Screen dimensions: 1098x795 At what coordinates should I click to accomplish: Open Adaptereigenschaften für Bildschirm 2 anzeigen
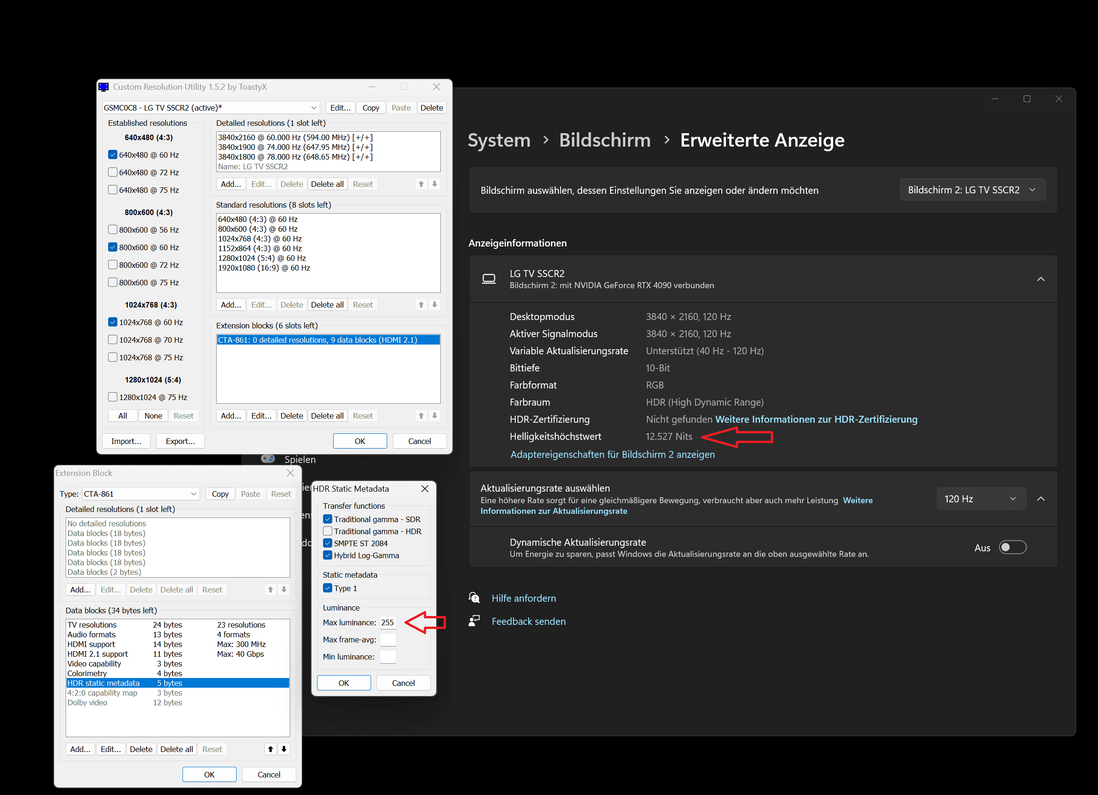click(612, 455)
